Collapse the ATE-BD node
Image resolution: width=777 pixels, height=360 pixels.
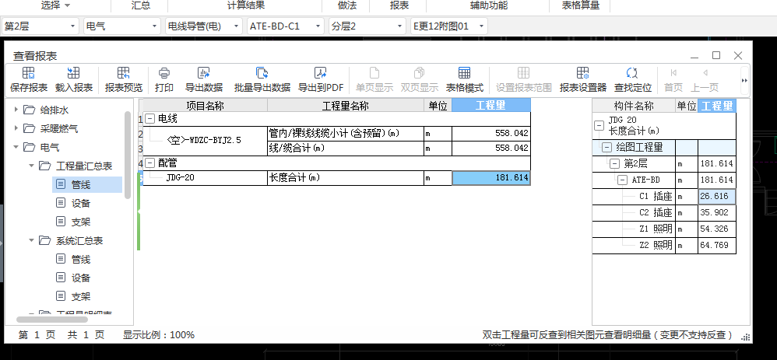click(622, 180)
